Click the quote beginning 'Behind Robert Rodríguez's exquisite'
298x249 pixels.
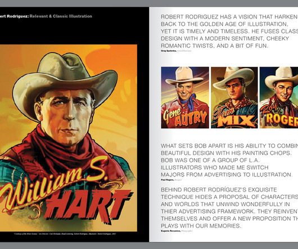click(x=229, y=208)
